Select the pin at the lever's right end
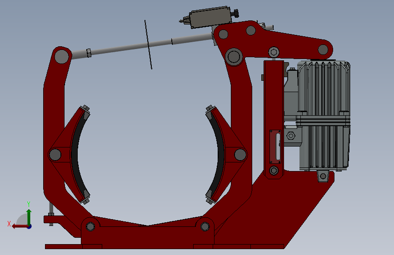 [323, 49]
